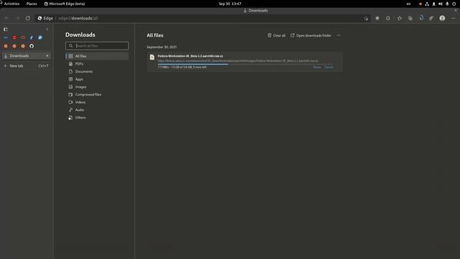Open the keyboard layout 'en' indicator
The height and width of the screenshot is (259, 460).
(408, 4)
